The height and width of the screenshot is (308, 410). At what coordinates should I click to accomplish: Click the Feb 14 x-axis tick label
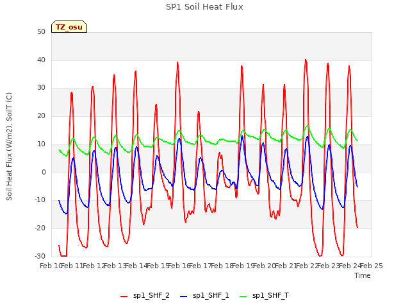point(136,266)
